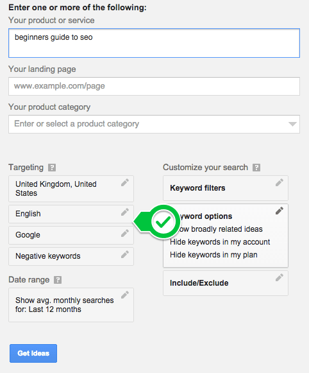
Task: Click the Get ideas button
Action: [x=33, y=353]
